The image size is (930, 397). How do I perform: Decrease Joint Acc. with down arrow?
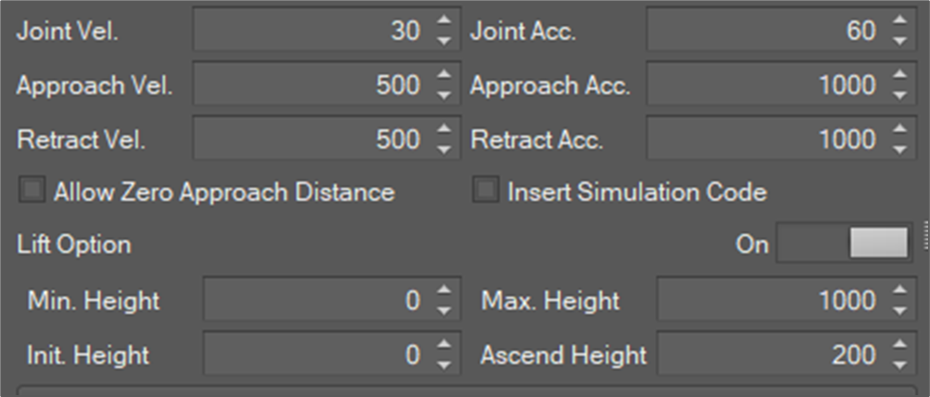pos(898,40)
